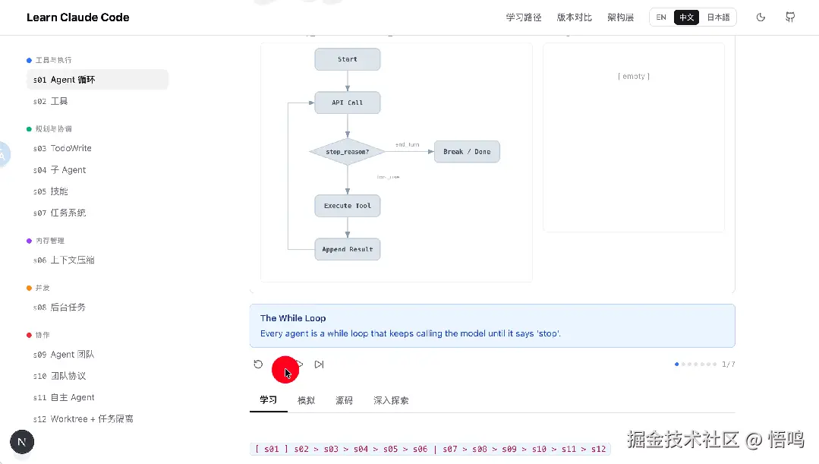Switch to the 源码 tab
The width and height of the screenshot is (819, 464).
pyautogui.click(x=344, y=399)
